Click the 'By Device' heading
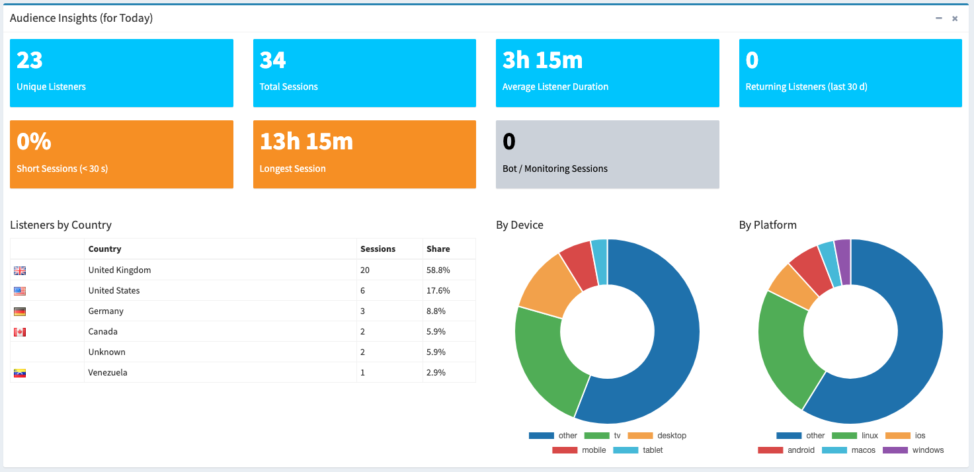Screen dimensions: 974x472 coord(520,225)
